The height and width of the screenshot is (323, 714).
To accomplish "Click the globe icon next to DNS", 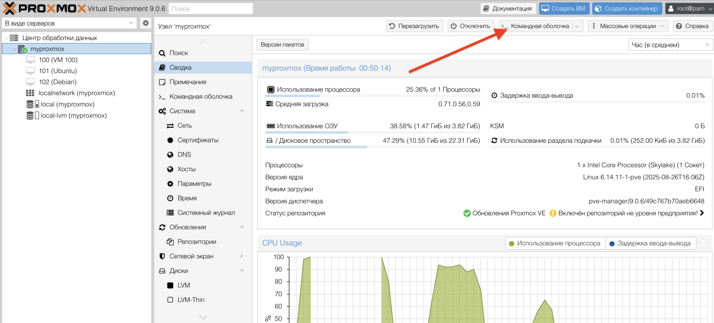I will coord(170,155).
